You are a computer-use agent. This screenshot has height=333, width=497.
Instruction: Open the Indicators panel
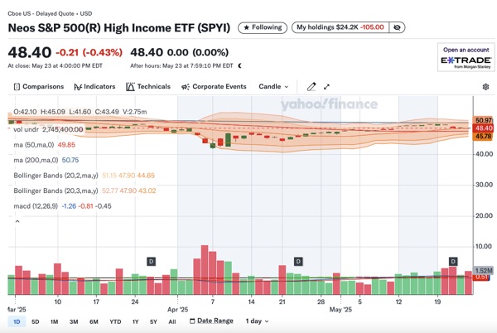(94, 86)
